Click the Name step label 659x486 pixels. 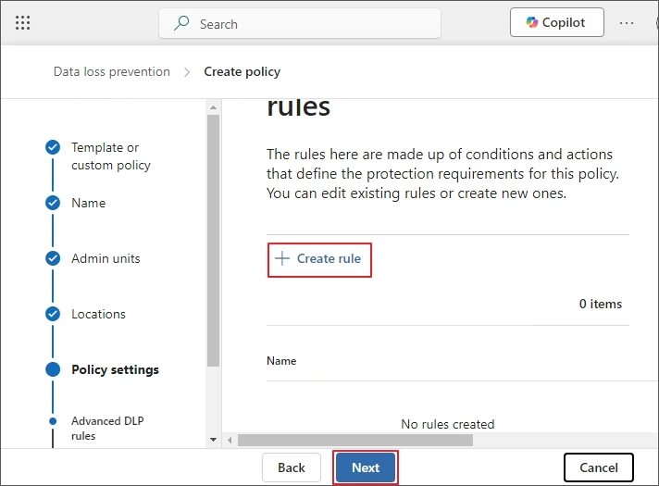coord(88,203)
